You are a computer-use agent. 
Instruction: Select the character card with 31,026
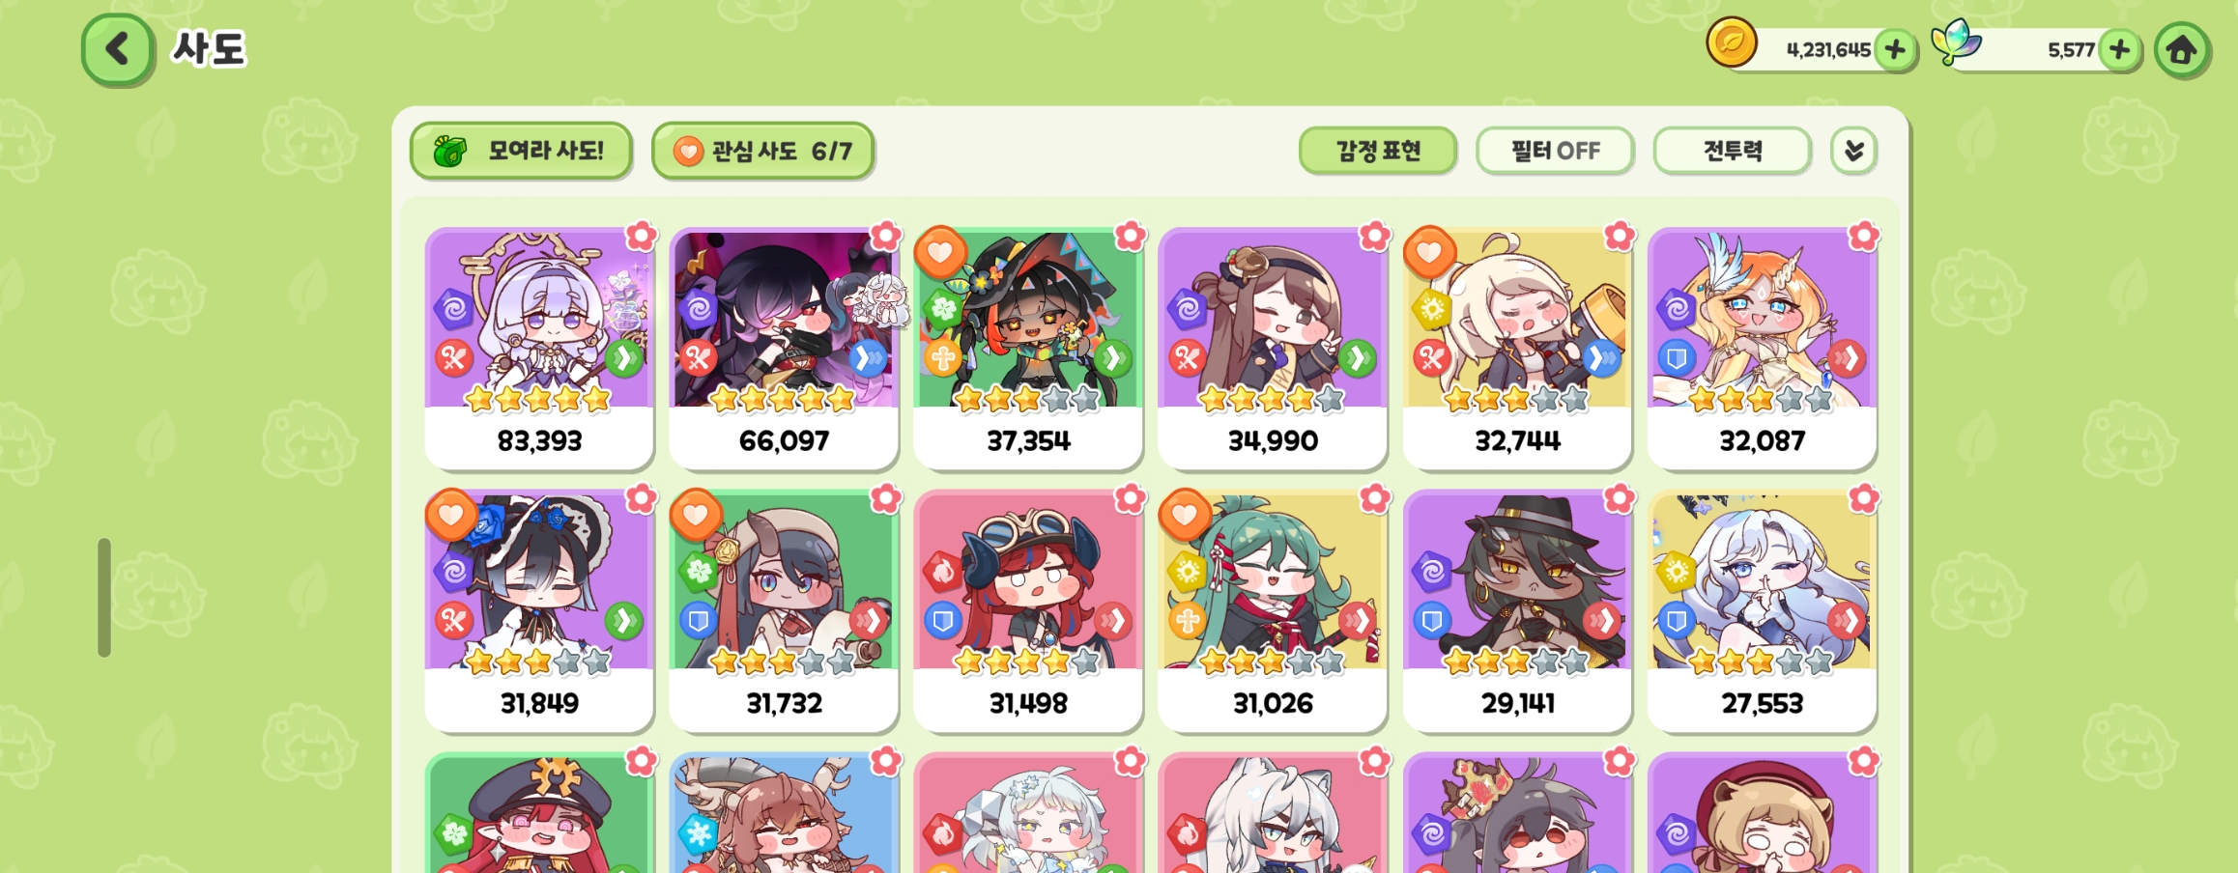[1273, 611]
